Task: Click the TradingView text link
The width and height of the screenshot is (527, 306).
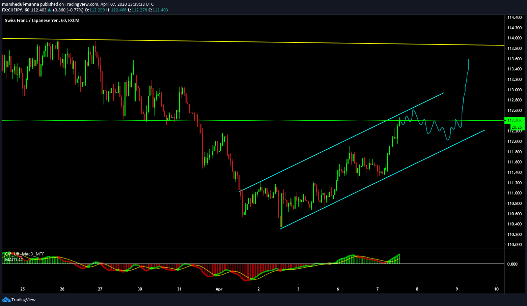Action: pos(23,300)
